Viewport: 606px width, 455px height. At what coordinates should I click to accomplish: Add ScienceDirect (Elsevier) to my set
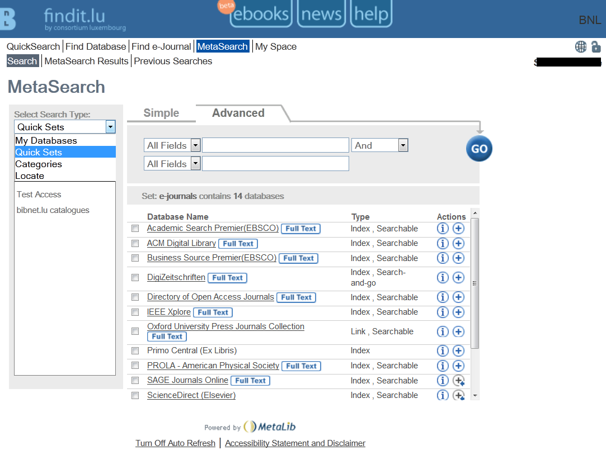coord(459,395)
